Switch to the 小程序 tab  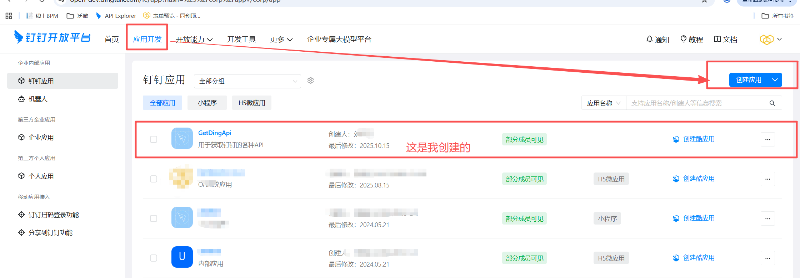(207, 103)
